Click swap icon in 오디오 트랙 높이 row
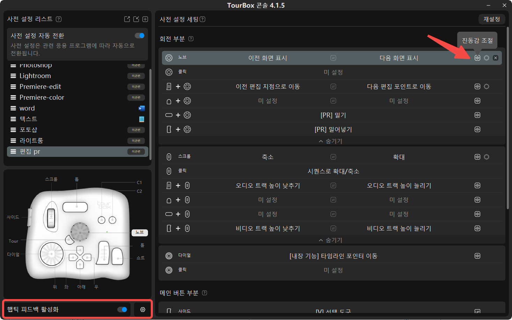This screenshot has height=320, width=512. click(333, 185)
